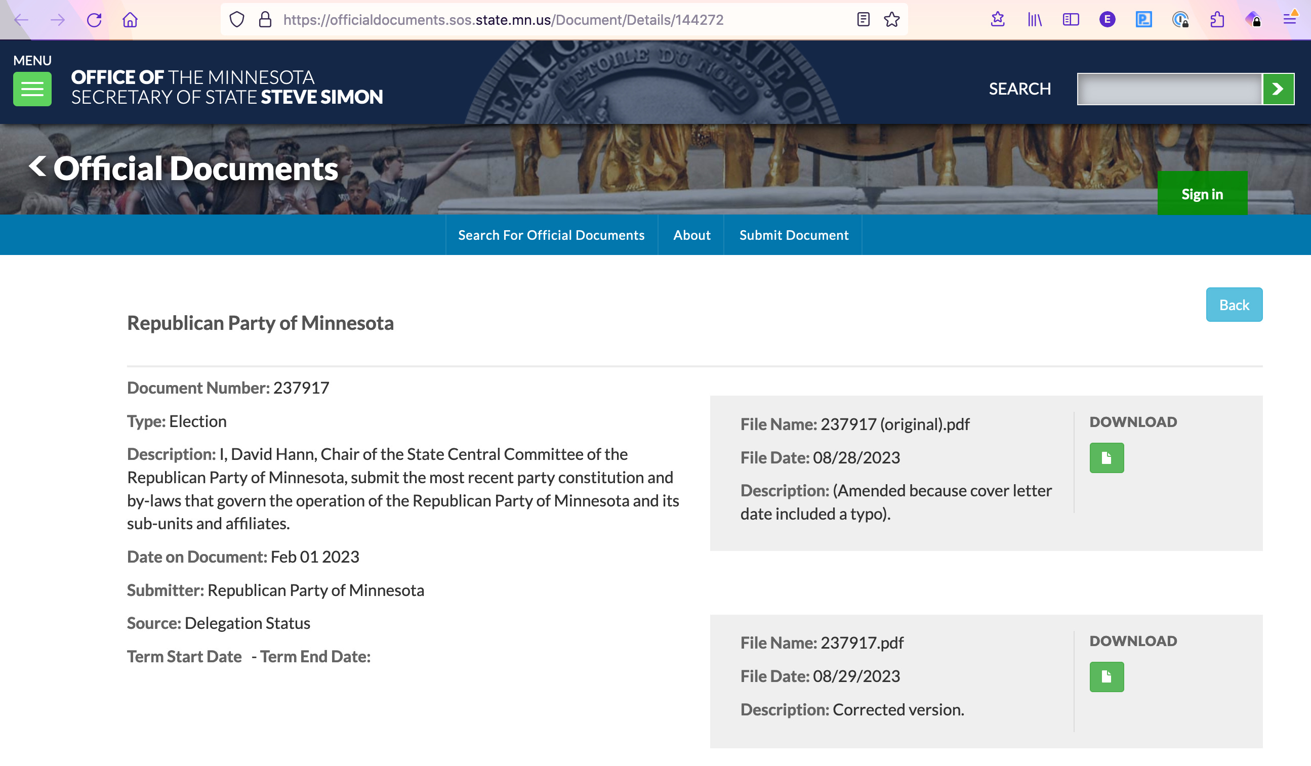Open the browser extensions puzzle icon
The width and height of the screenshot is (1311, 766).
point(1216,20)
